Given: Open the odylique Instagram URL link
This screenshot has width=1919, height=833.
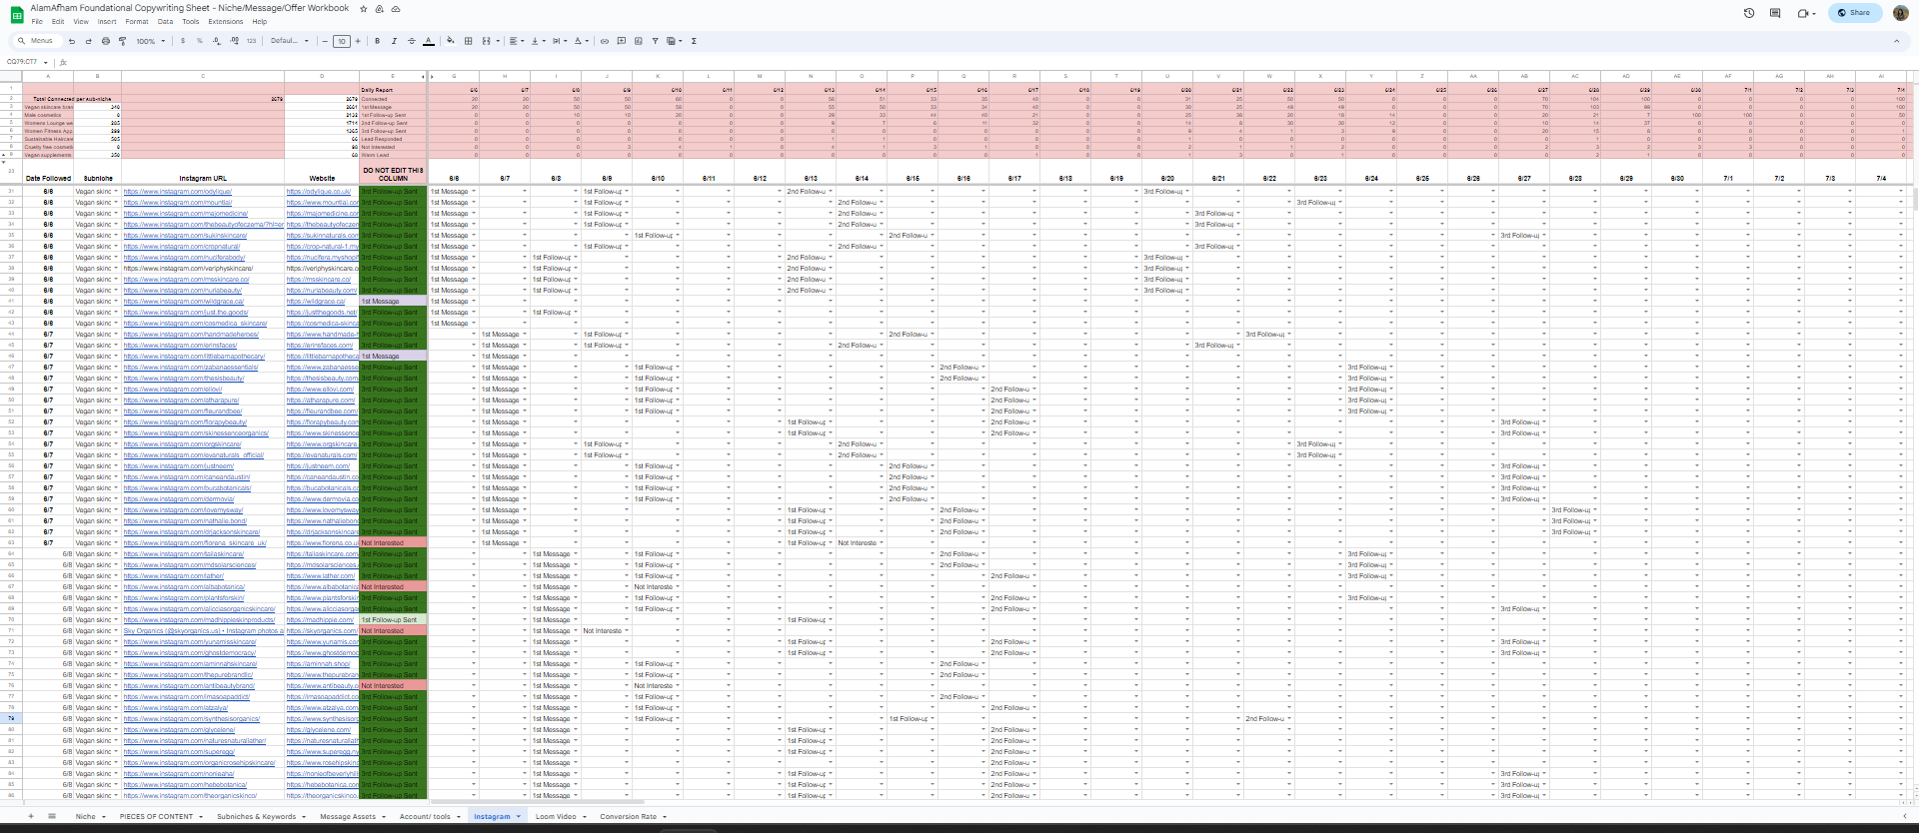Looking at the screenshot, I should coord(178,192).
